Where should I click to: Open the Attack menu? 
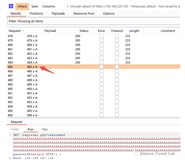[x=22, y=6]
